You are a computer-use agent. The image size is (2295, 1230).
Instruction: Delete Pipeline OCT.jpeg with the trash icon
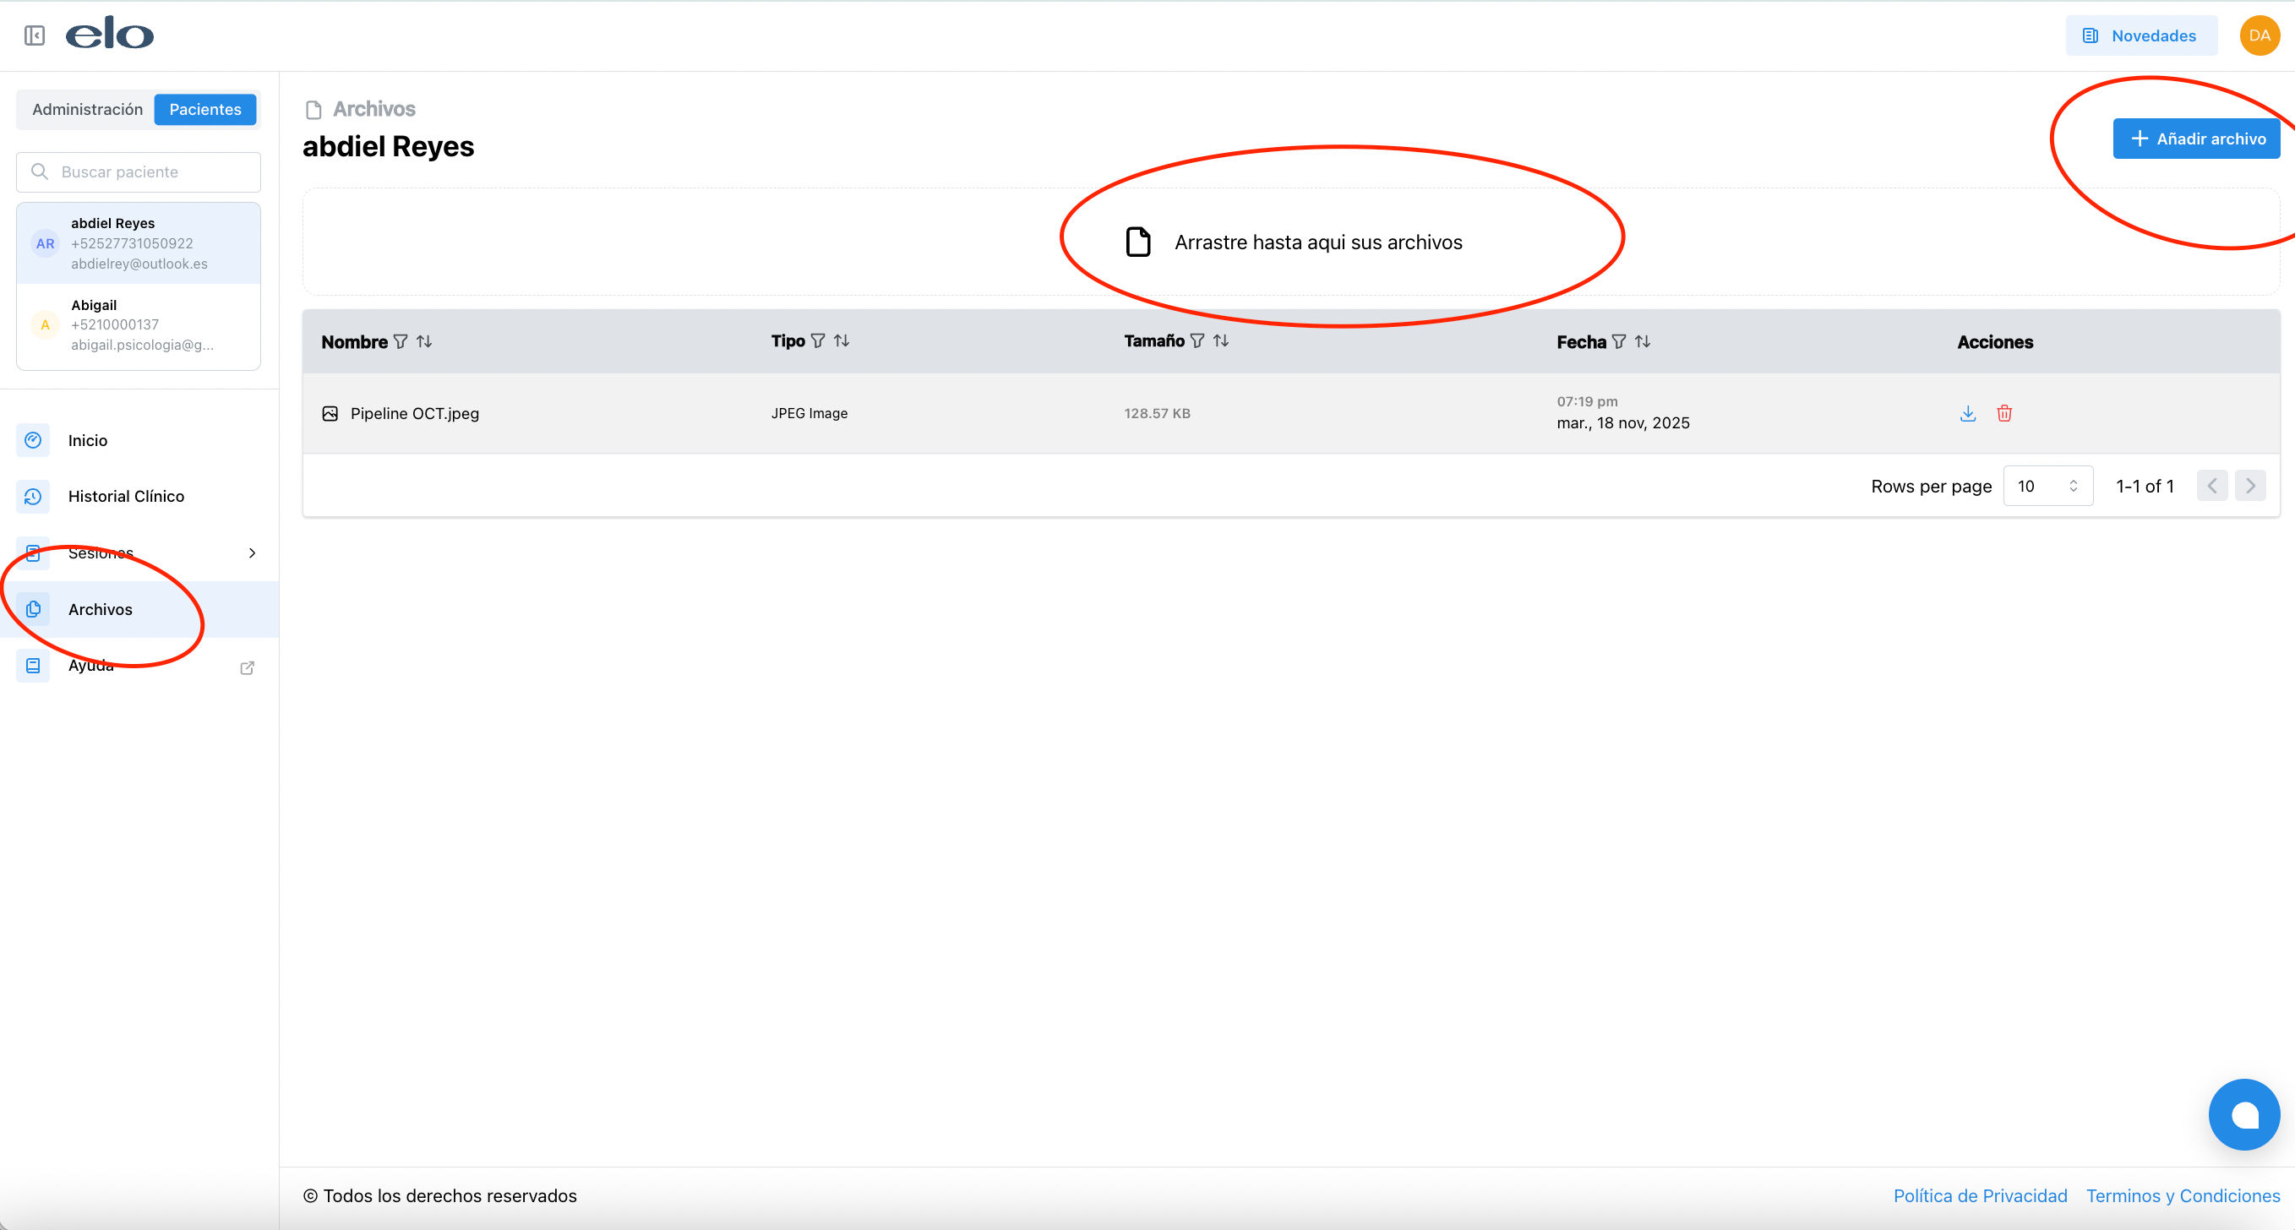click(2003, 413)
